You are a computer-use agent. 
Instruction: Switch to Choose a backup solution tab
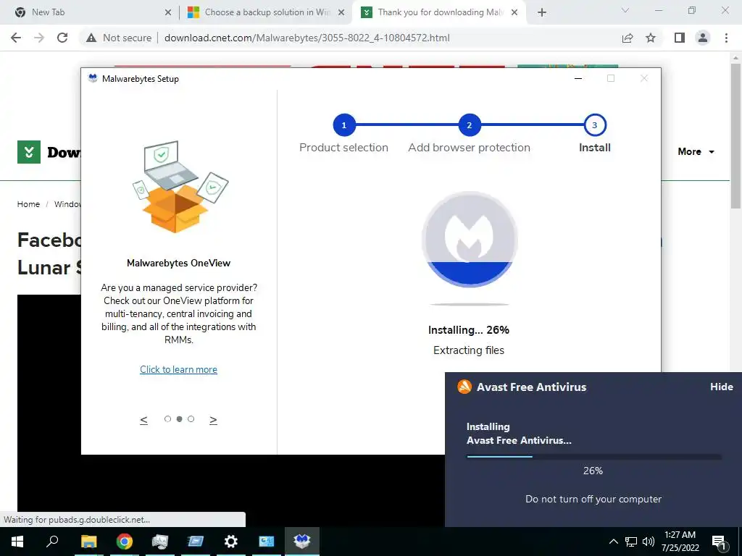coord(267,12)
